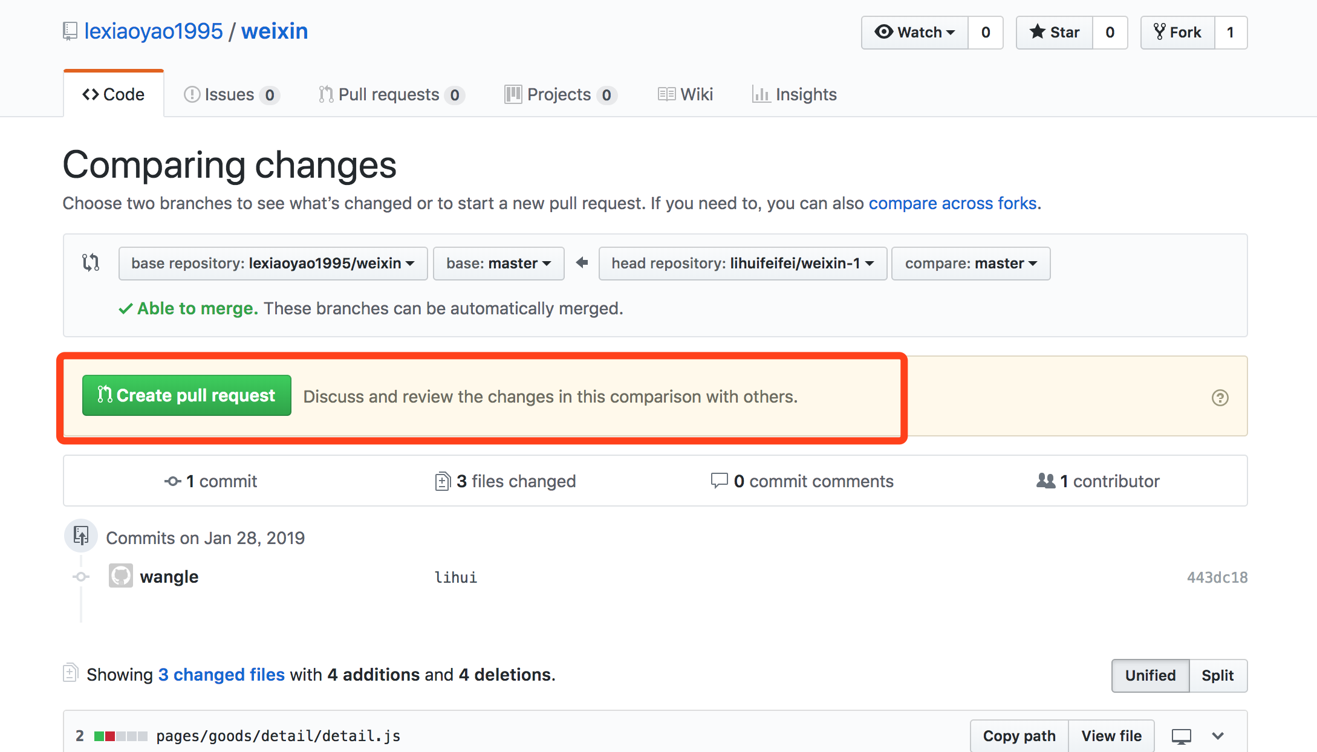Click the fork icon in the Fork button

(x=1159, y=31)
